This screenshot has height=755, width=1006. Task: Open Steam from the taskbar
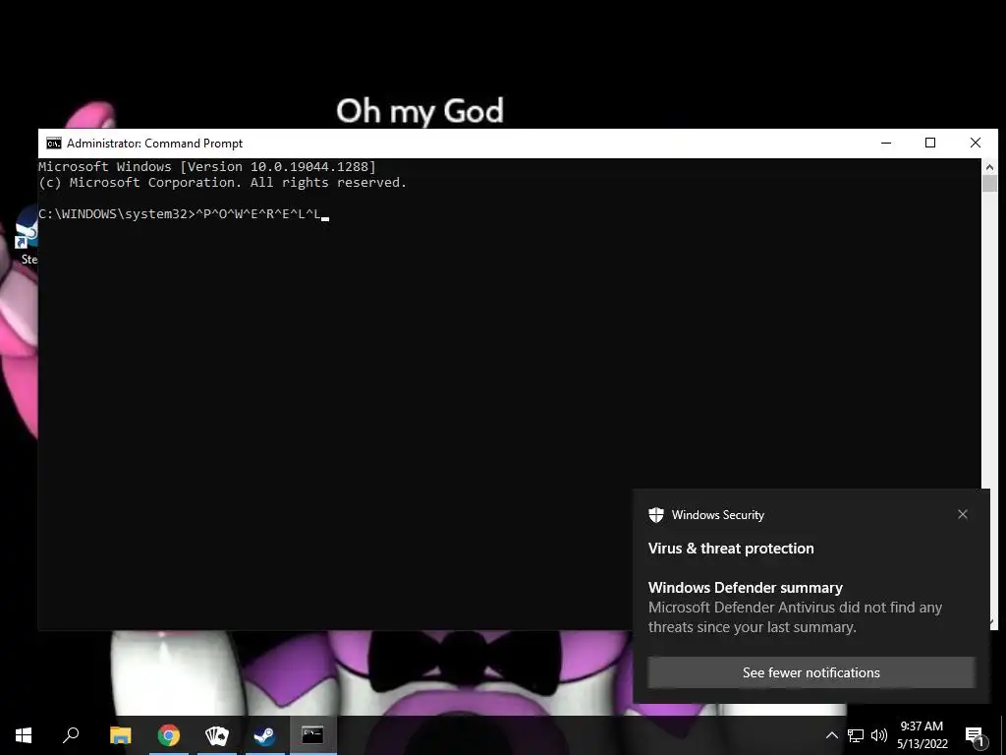pyautogui.click(x=264, y=735)
